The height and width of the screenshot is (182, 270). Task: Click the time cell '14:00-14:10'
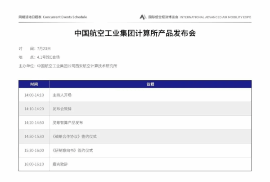[34, 95]
